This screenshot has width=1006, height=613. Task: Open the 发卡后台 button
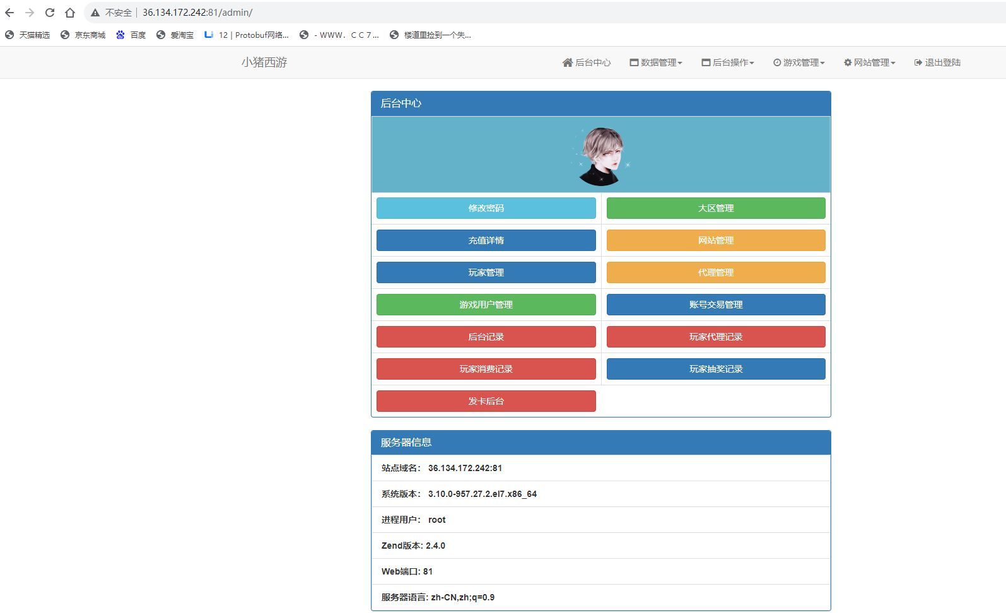coord(486,401)
